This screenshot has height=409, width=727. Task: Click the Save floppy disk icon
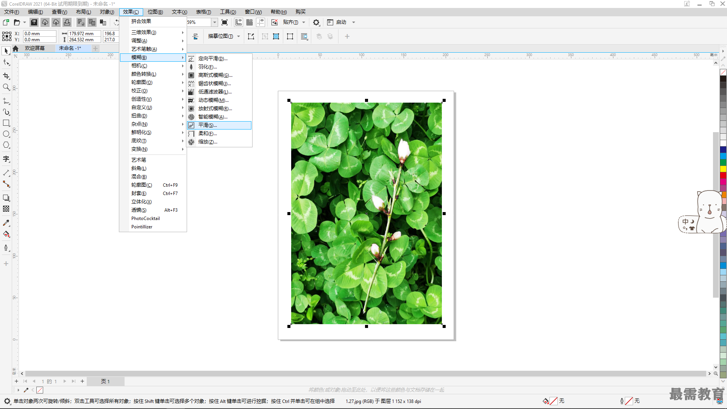(x=34, y=22)
